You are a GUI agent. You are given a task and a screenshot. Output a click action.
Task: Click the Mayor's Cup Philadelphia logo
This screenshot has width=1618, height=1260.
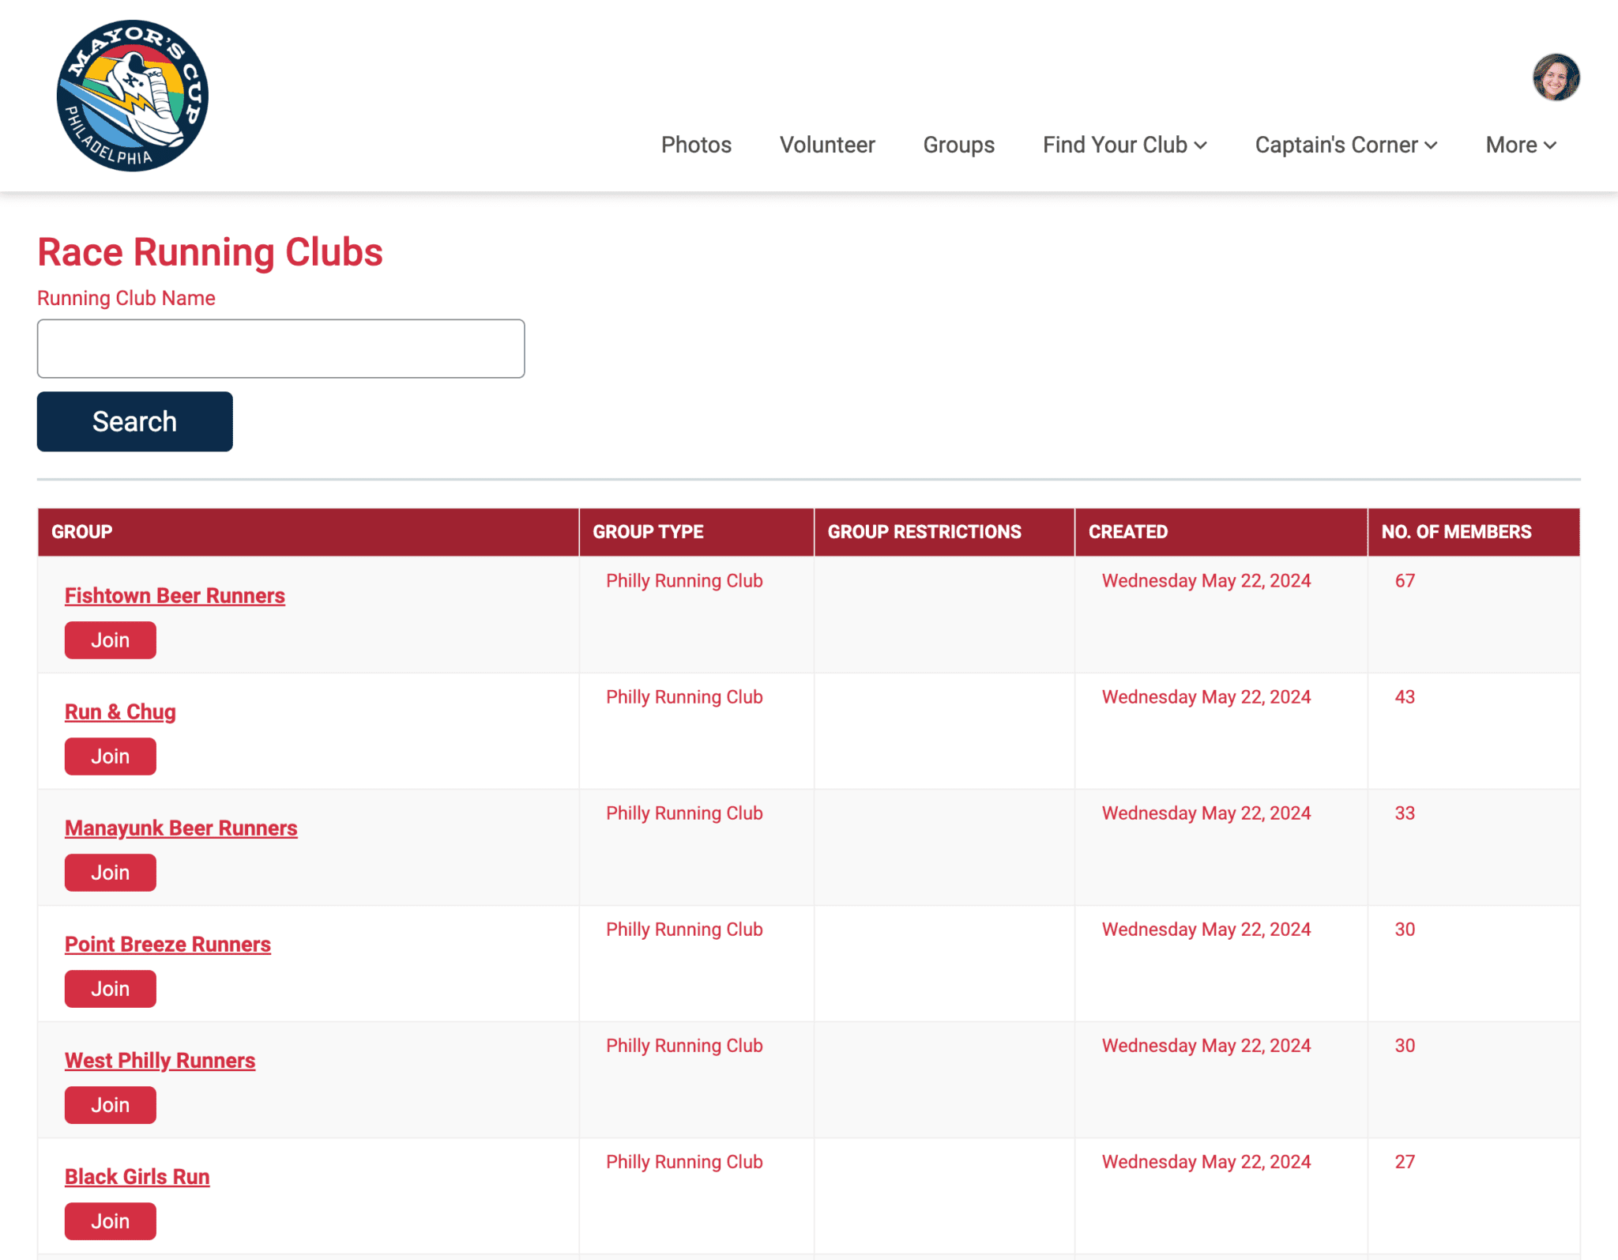(x=133, y=96)
